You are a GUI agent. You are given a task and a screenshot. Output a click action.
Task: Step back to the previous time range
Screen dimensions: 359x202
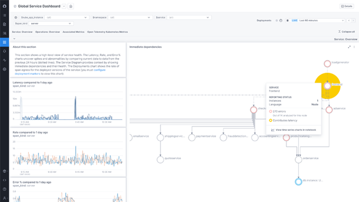click(x=349, y=20)
